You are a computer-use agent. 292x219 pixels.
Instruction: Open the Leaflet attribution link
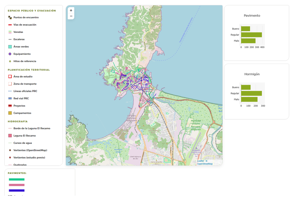200,161
